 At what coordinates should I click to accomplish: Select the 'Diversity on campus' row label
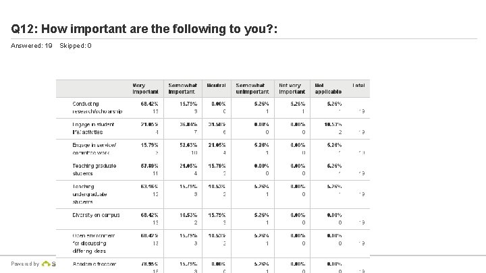point(97,214)
